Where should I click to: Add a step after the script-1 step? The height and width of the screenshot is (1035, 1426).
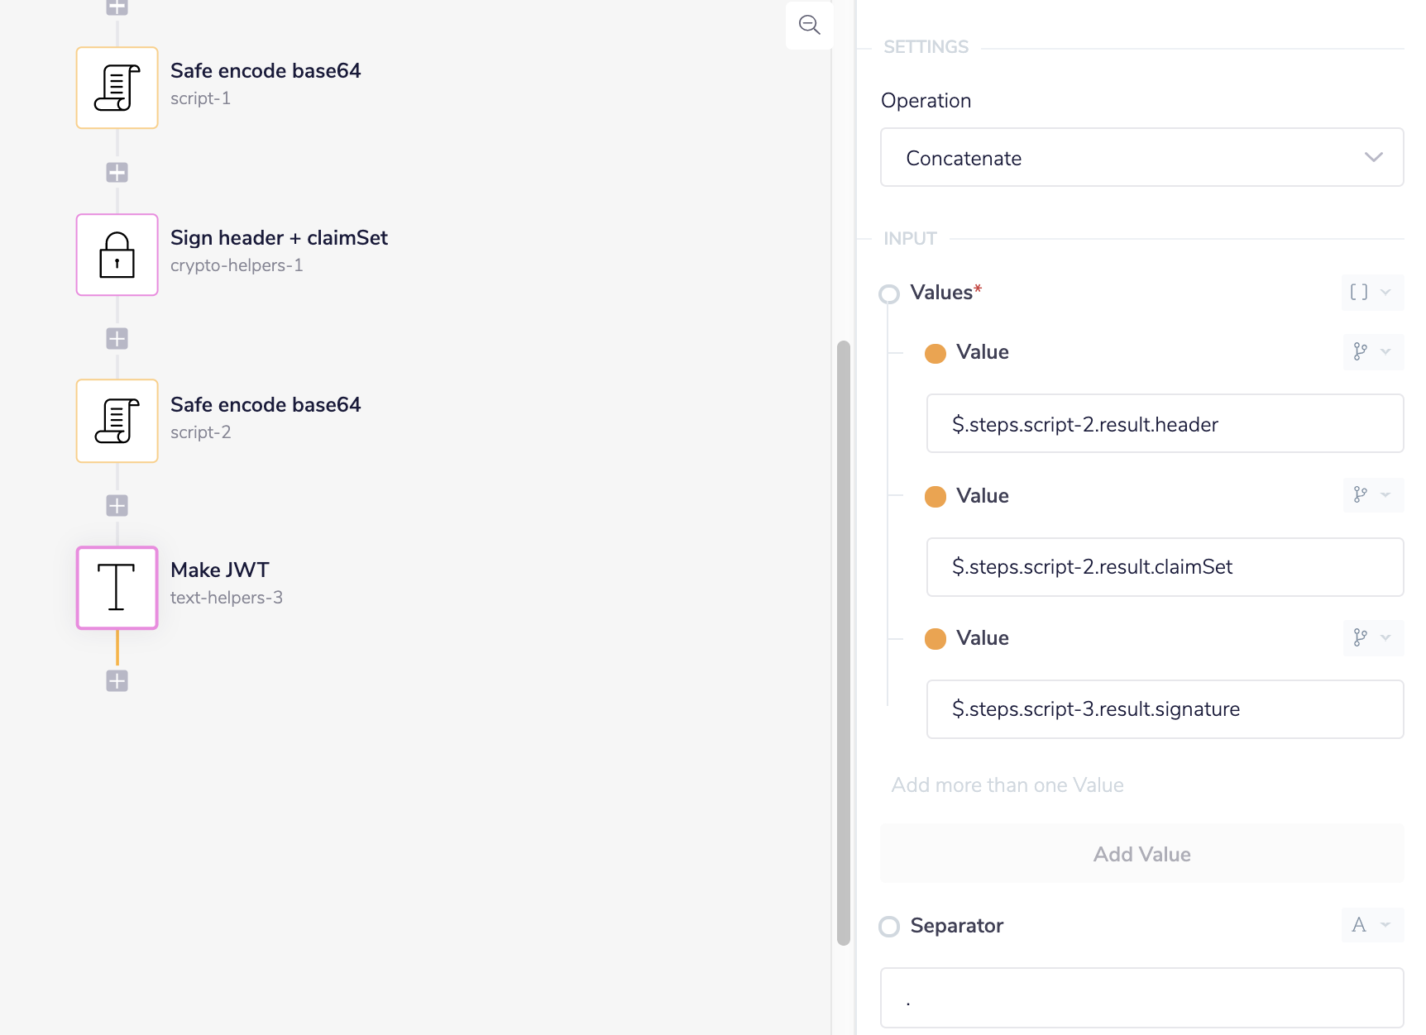(117, 173)
